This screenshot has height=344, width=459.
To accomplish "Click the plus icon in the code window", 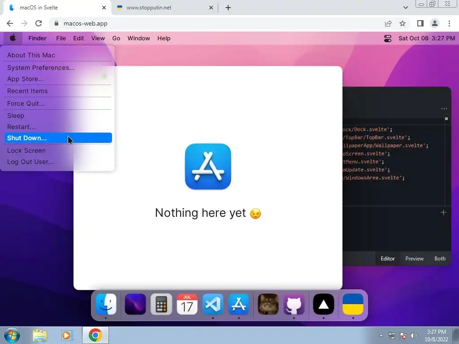I will [443, 212].
